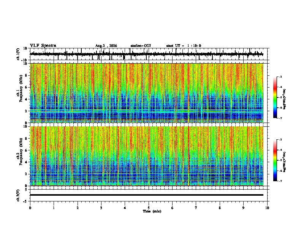Click time axis tick label '1'

(x=54, y=208)
